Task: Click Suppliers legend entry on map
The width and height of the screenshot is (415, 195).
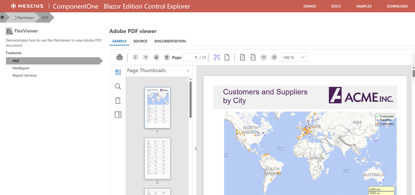Action: click(x=384, y=120)
